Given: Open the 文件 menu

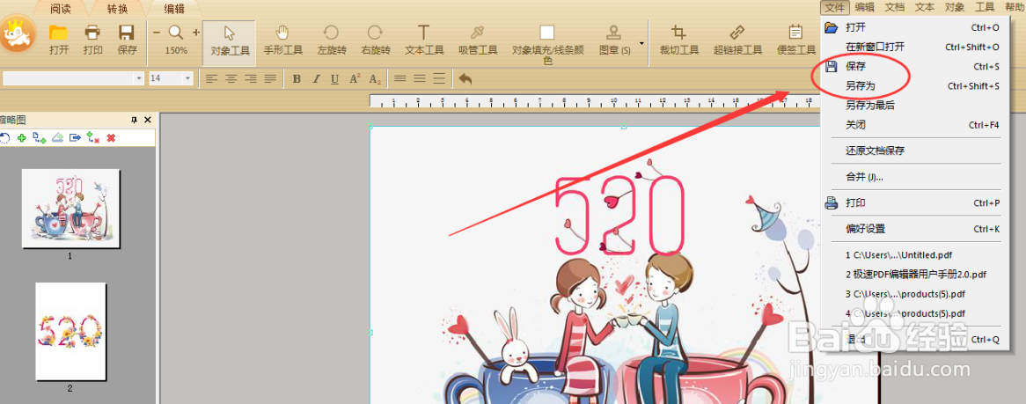Looking at the screenshot, I should 835,7.
